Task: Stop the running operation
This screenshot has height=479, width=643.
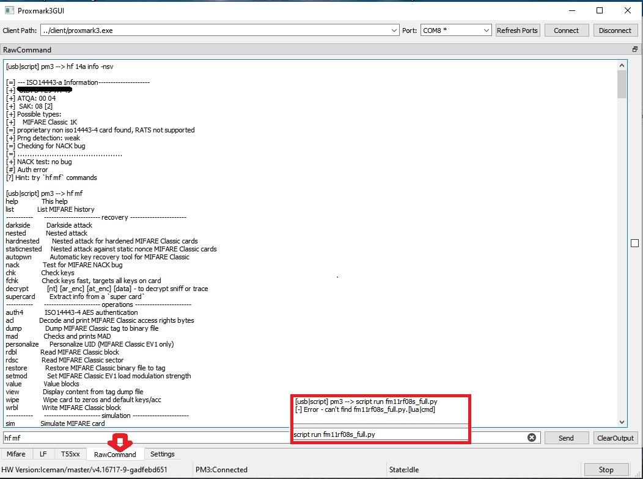Action: pyautogui.click(x=606, y=470)
